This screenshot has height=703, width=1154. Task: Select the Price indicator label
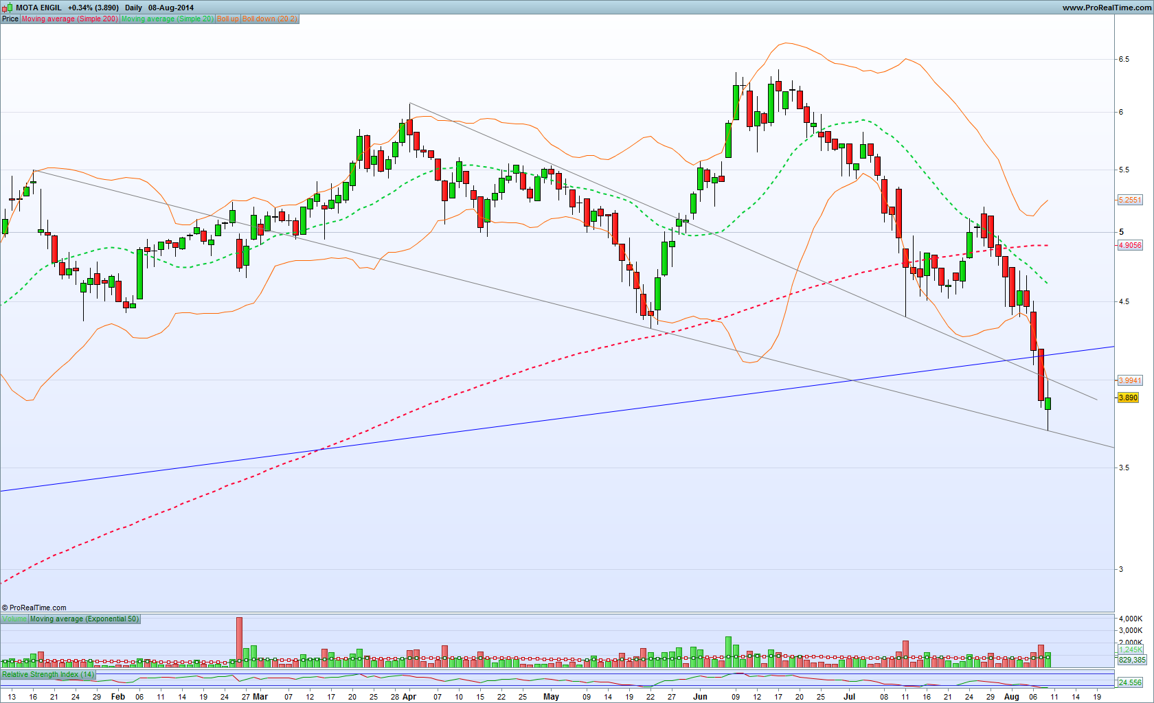10,19
